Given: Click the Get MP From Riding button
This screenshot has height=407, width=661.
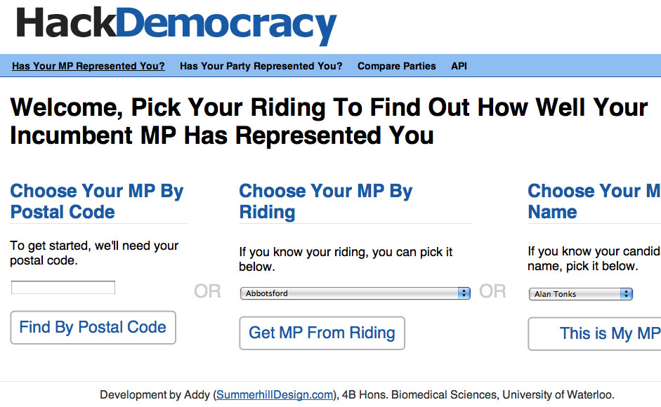Looking at the screenshot, I should pos(322,333).
